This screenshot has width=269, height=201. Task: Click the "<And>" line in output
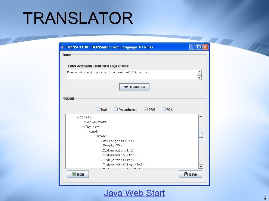point(94,131)
